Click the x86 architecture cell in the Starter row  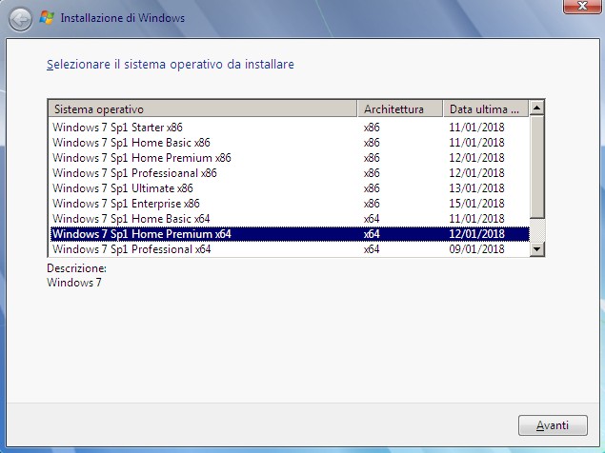(372, 128)
